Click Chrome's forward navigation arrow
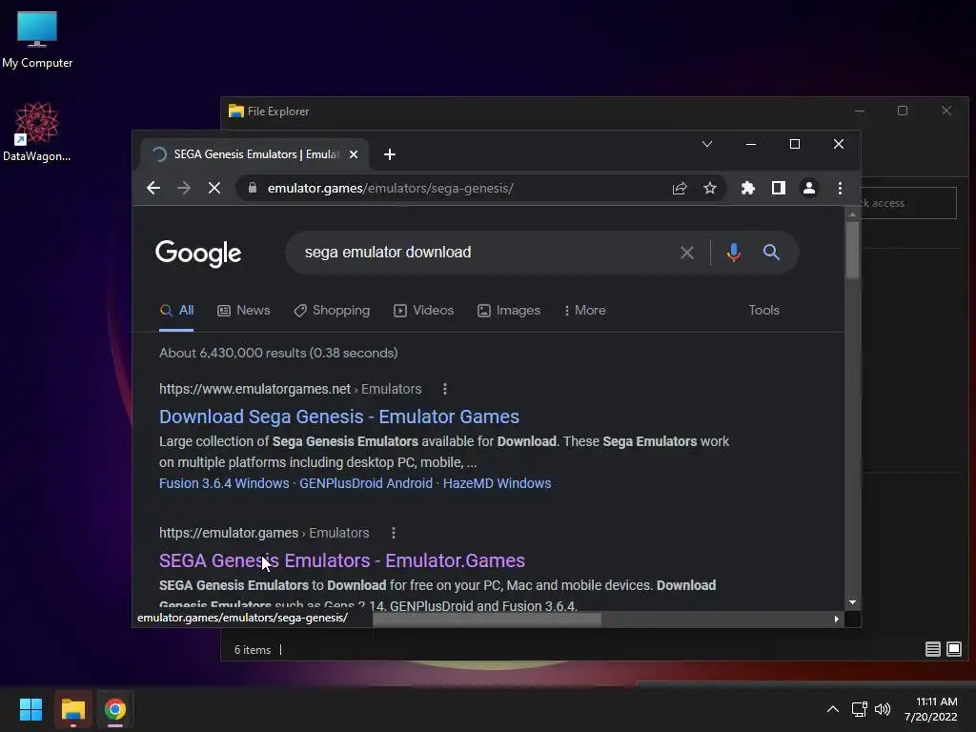 coord(184,188)
